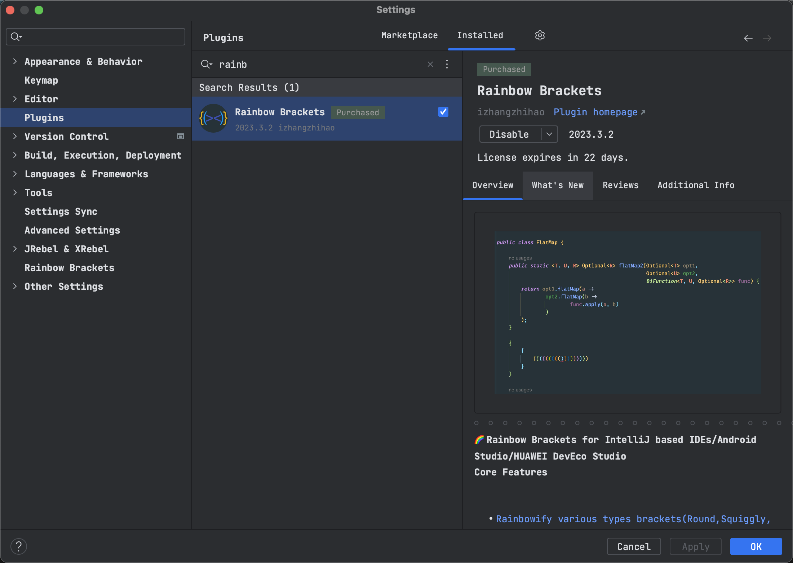The height and width of the screenshot is (563, 793).
Task: Click the back navigation arrow
Action: (748, 38)
